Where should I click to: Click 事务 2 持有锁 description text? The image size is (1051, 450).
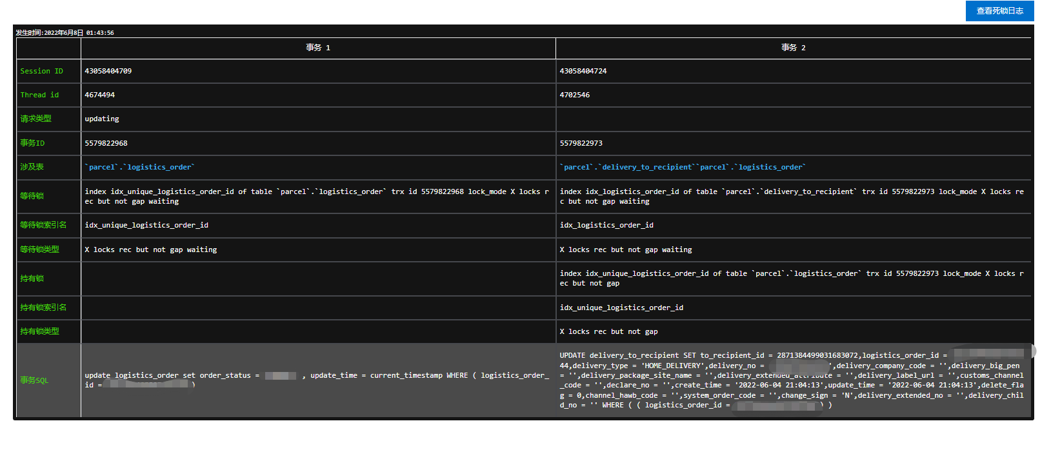click(792, 279)
